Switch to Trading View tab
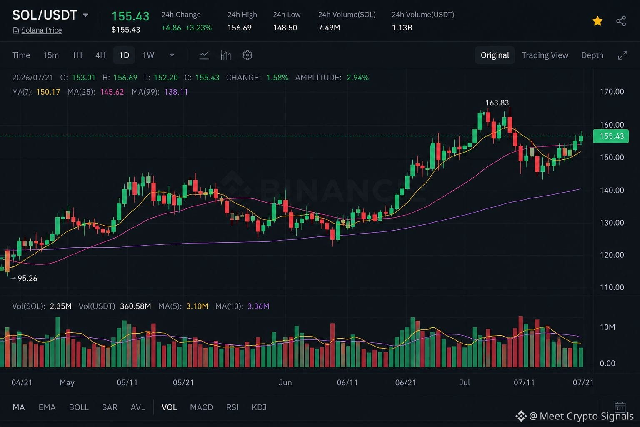Viewport: 640px width, 427px height. point(545,55)
